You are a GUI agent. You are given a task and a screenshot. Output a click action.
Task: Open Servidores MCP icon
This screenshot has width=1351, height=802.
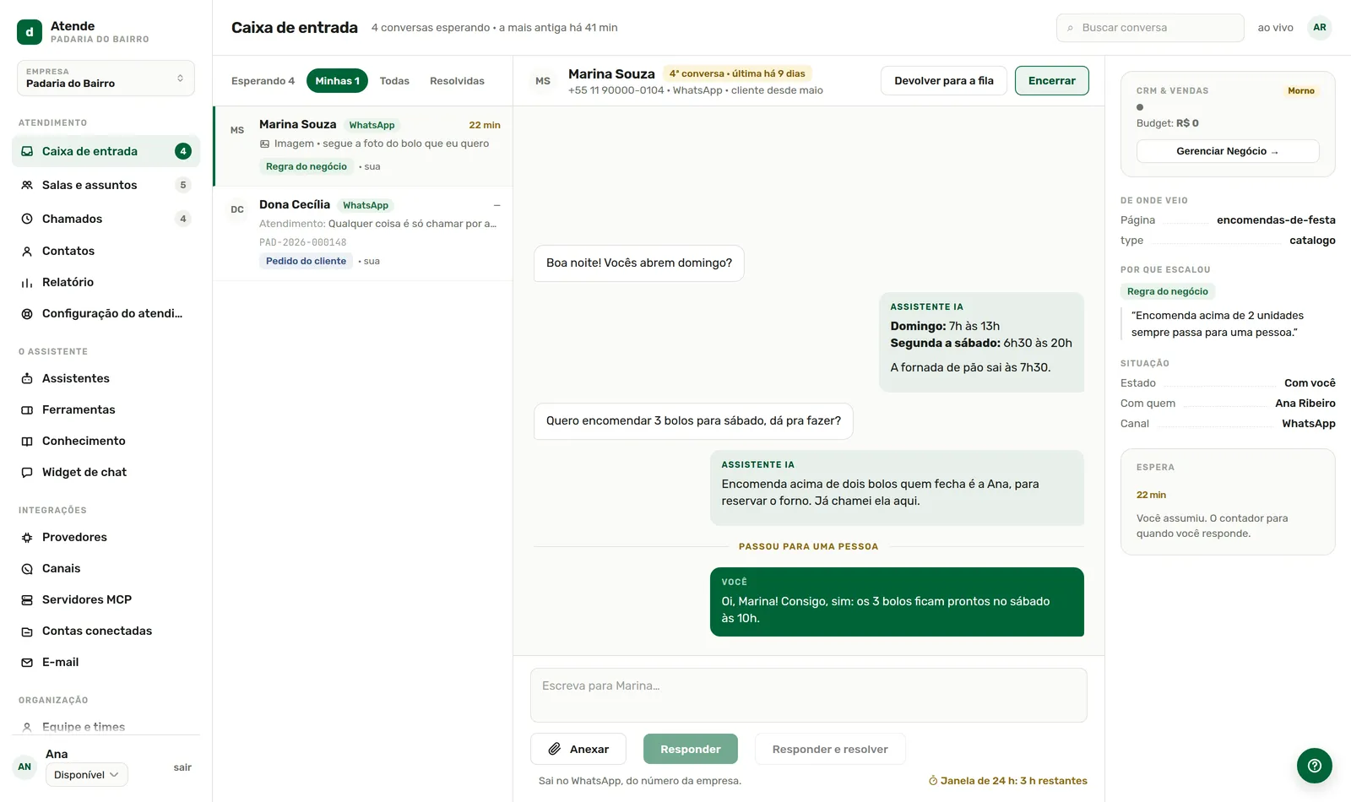27,599
